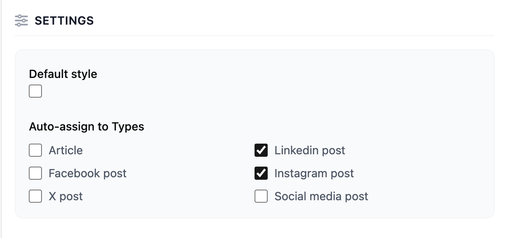Click the "Linkedin post" label text
514x238 pixels.
pyautogui.click(x=310, y=151)
